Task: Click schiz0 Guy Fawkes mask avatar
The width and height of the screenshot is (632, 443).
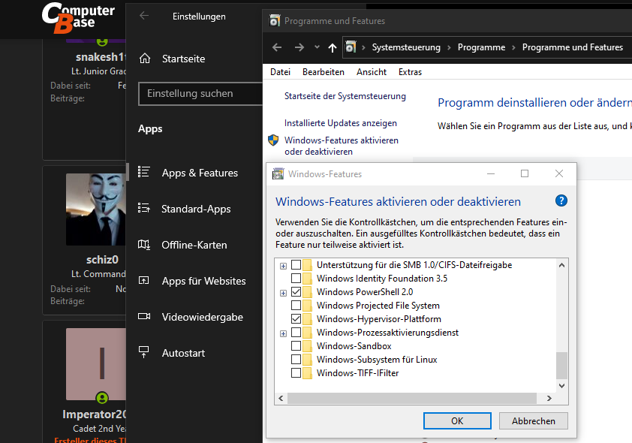Action: pyautogui.click(x=96, y=209)
